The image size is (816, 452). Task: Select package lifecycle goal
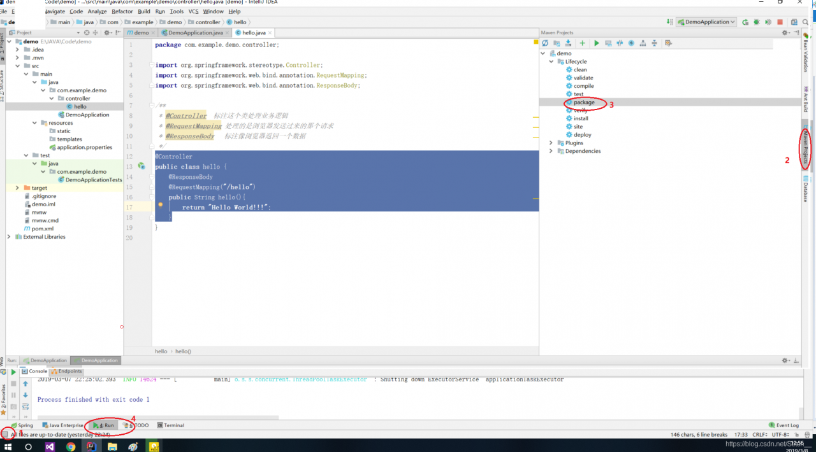click(584, 102)
